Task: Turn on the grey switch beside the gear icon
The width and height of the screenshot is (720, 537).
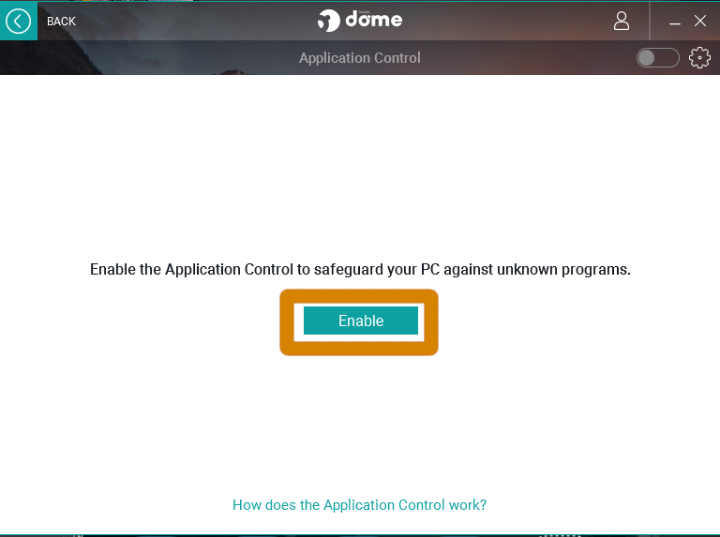Action: (x=657, y=58)
